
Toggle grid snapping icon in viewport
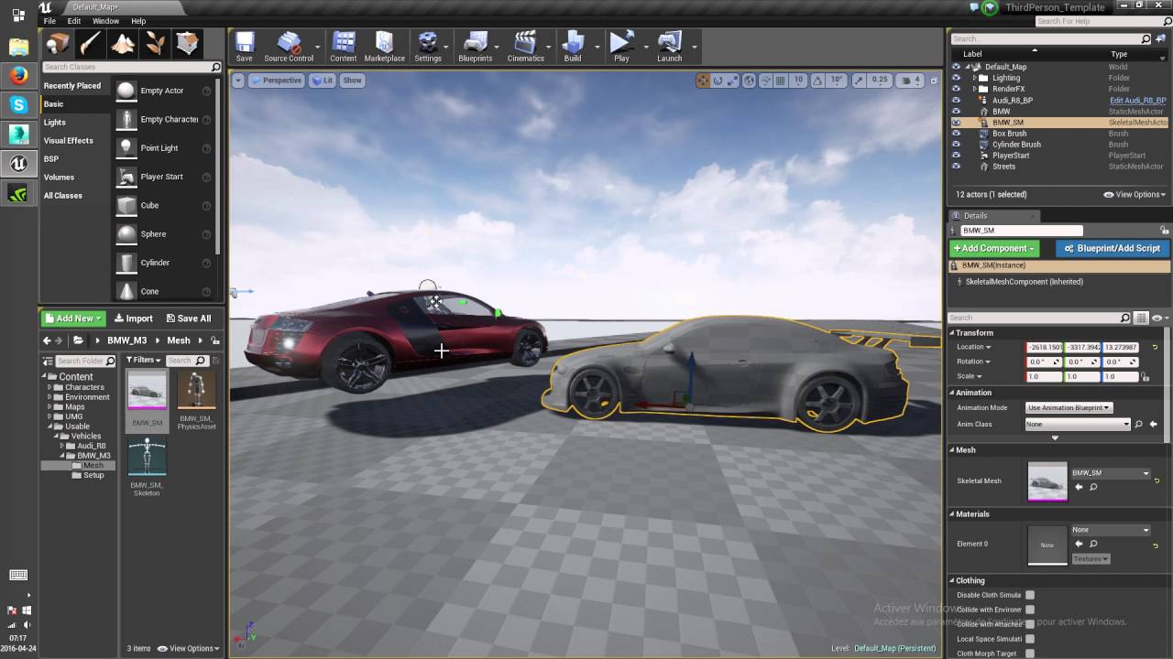pos(782,81)
